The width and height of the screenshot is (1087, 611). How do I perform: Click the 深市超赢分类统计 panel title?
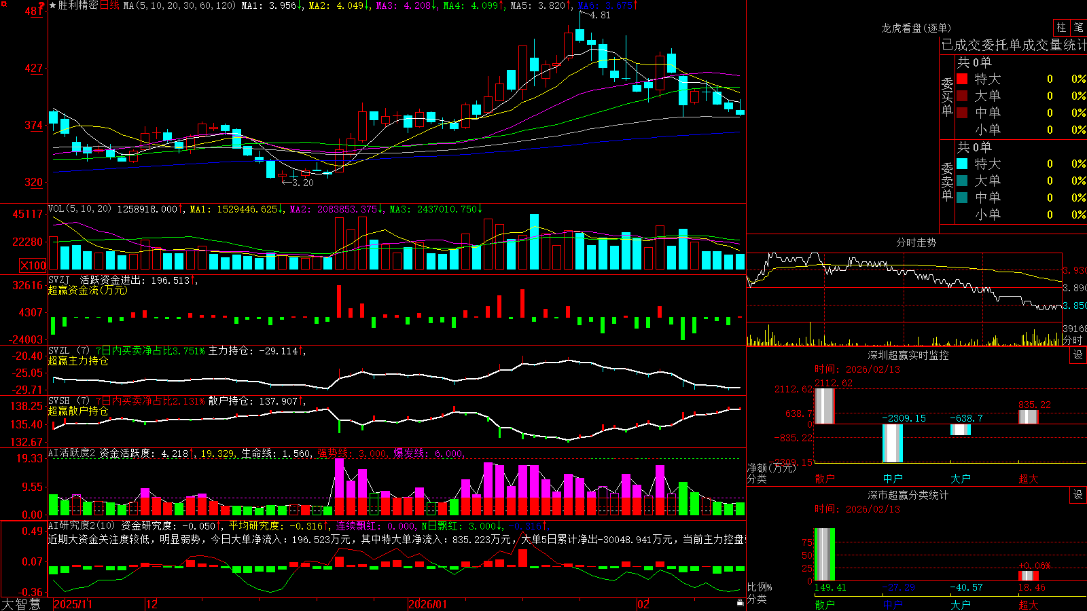tap(908, 495)
